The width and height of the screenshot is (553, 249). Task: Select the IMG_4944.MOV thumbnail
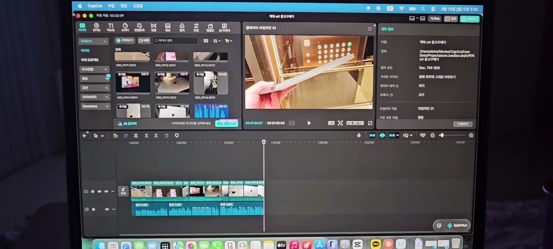click(x=133, y=83)
